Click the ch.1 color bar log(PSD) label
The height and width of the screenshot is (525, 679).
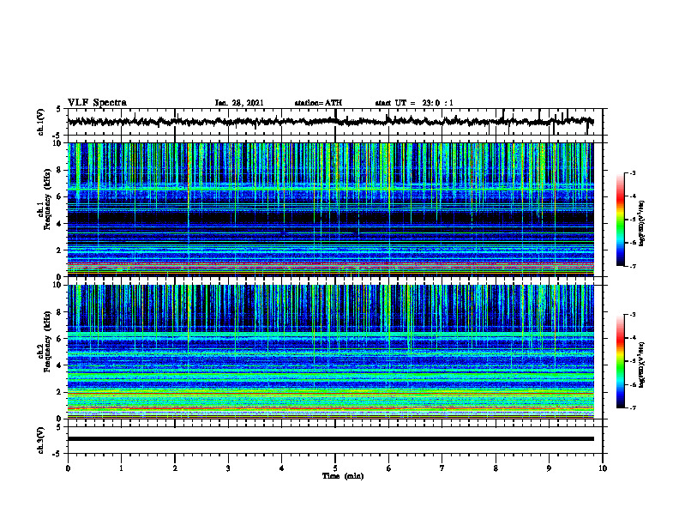(x=642, y=223)
